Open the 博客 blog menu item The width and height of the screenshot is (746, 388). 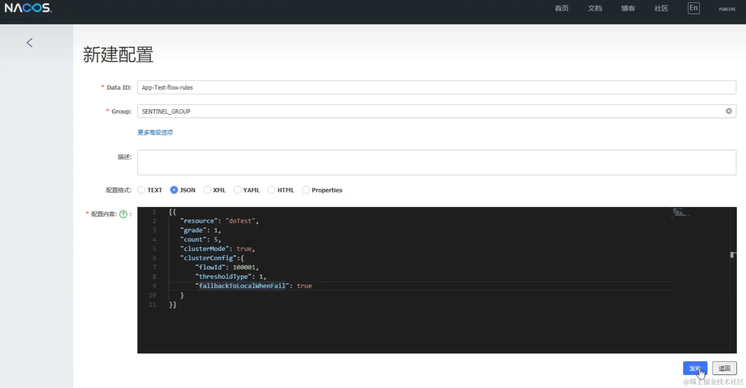tap(628, 8)
